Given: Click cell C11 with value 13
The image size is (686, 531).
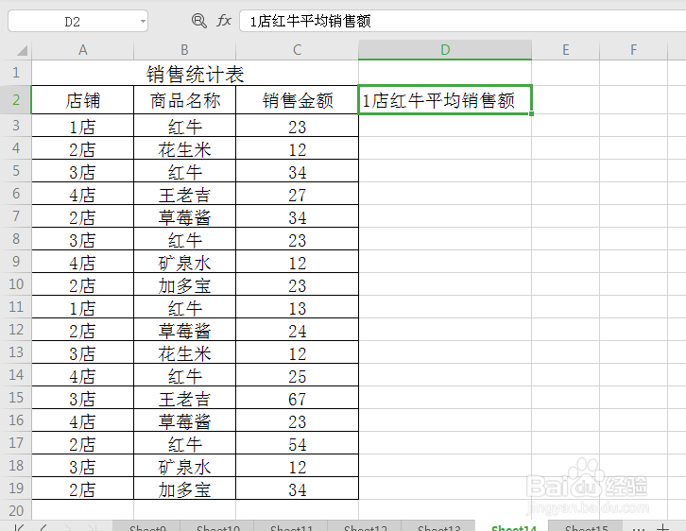Looking at the screenshot, I should [297, 308].
